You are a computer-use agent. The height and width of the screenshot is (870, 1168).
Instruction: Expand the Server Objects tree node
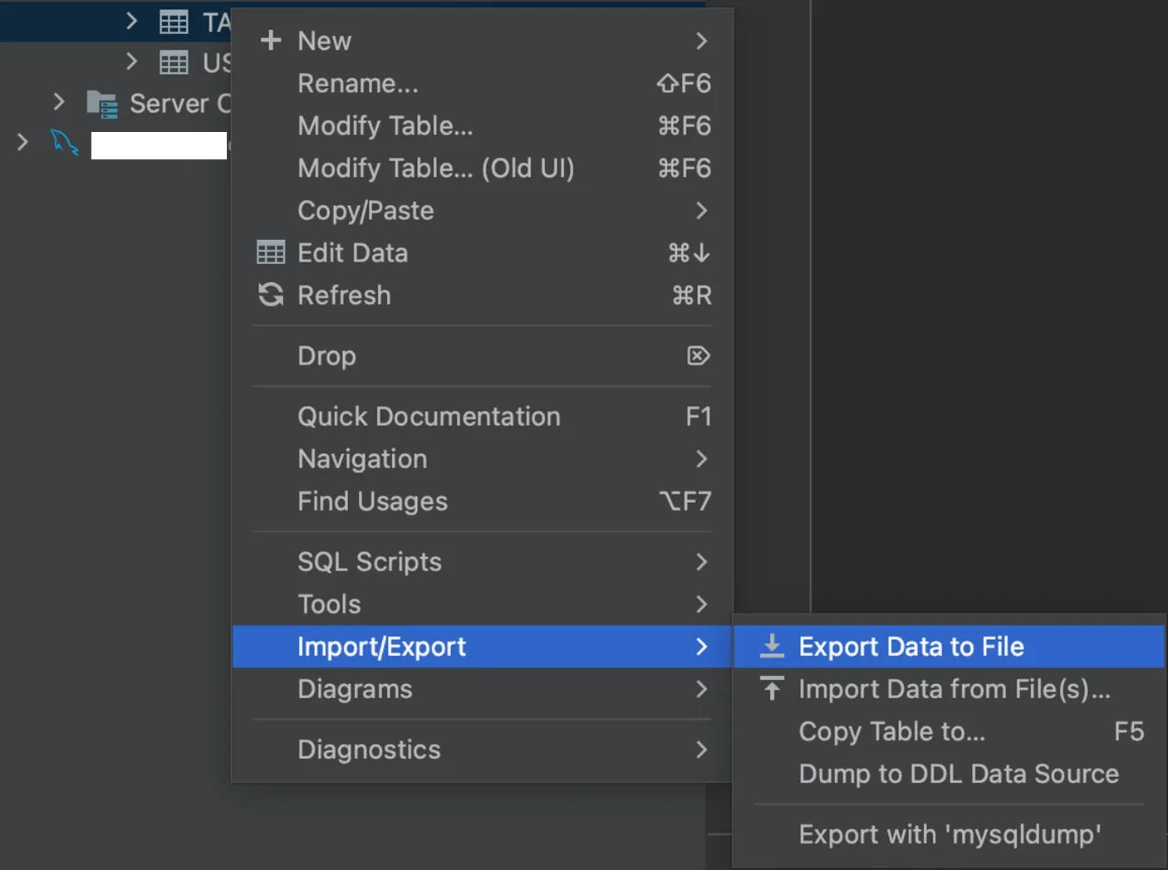[x=58, y=102]
